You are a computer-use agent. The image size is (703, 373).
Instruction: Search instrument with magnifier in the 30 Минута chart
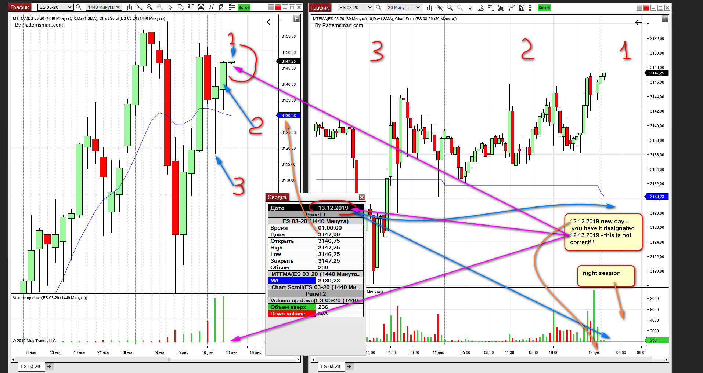(379, 7)
